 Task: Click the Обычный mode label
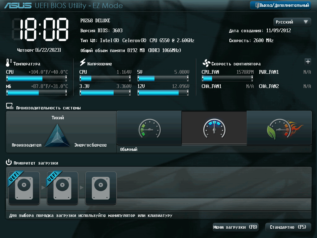(x=129, y=149)
